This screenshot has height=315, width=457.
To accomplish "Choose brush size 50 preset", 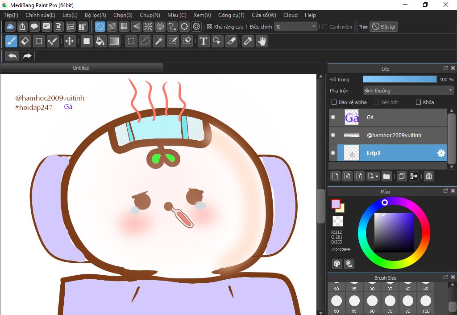I will (337, 304).
